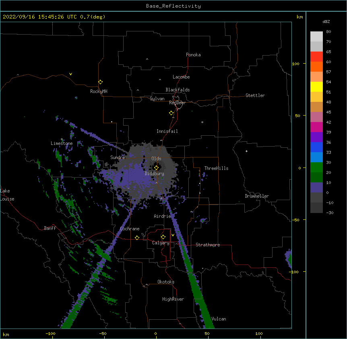This screenshot has height=339, width=347.
Task: Click the Olds town label
Action: coord(156,159)
